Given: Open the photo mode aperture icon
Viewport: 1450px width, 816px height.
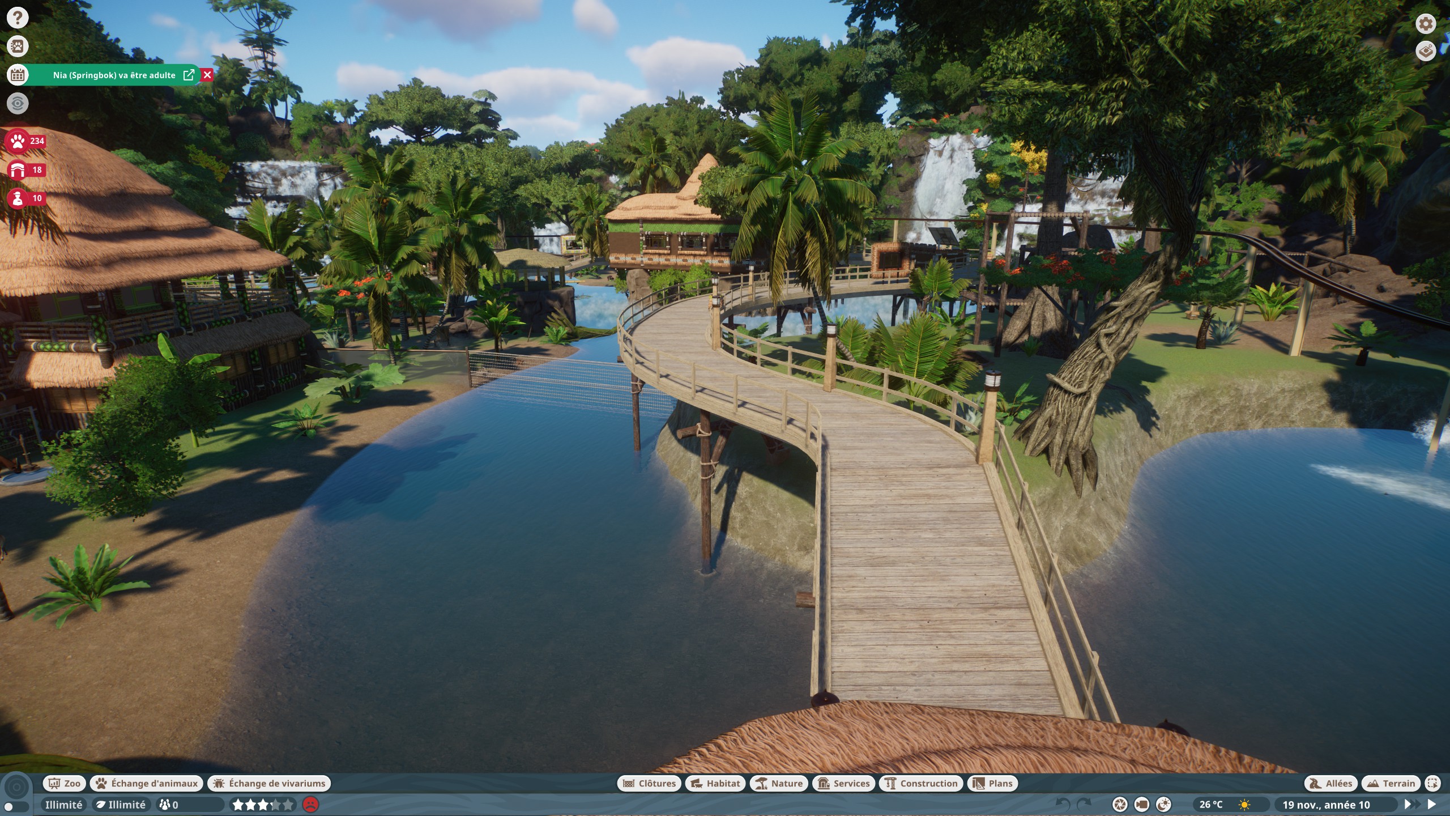Looking at the screenshot, I should coord(1120,805).
